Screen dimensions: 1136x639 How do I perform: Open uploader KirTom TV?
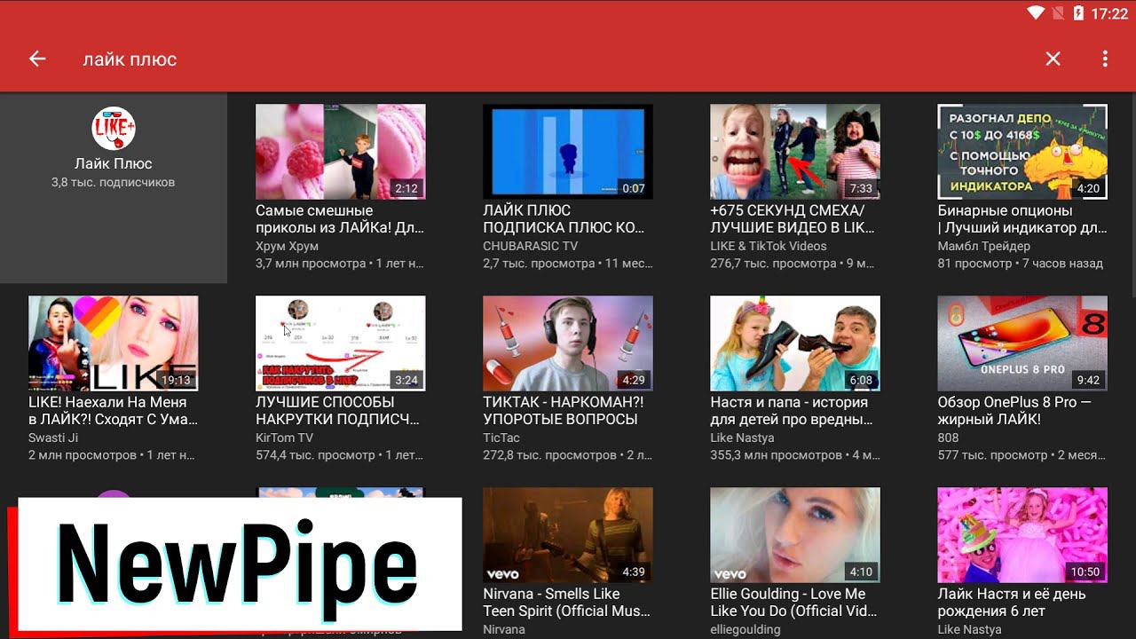[x=284, y=438]
